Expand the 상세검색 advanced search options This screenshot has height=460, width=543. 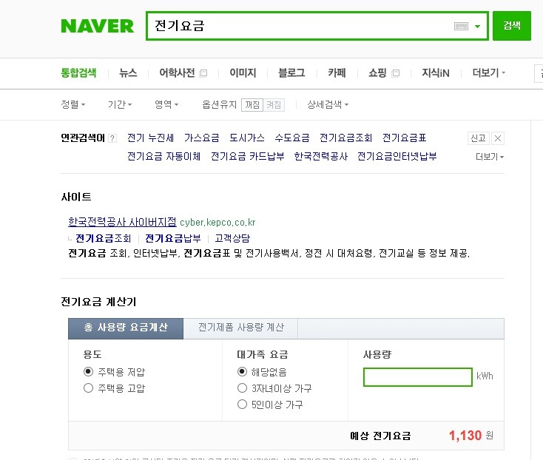point(328,105)
